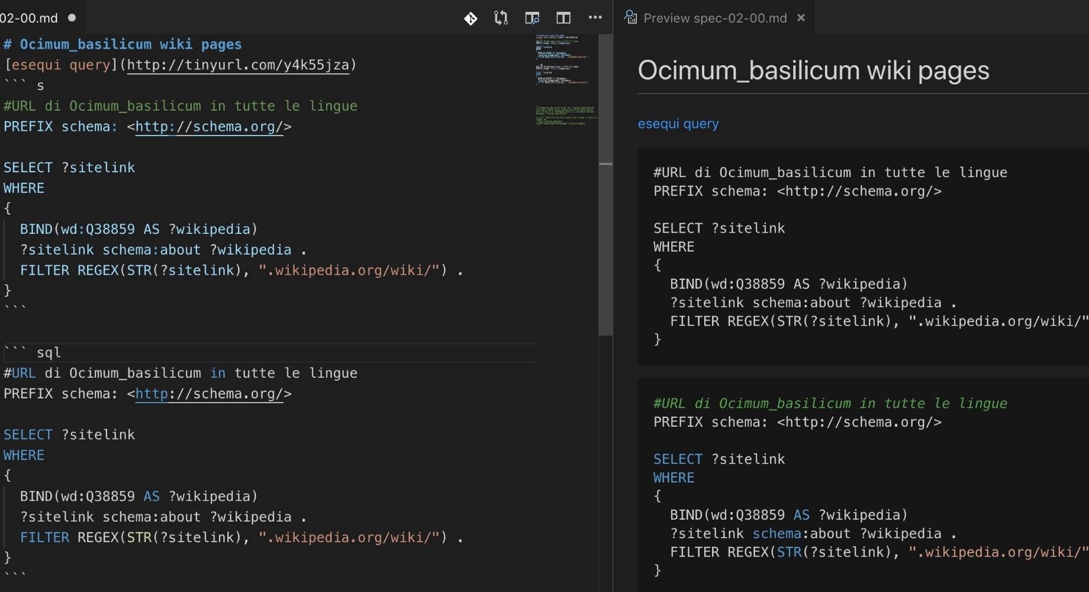Click the schema.org URL in the sql block of the editor
The image size is (1089, 592).
[x=209, y=394]
